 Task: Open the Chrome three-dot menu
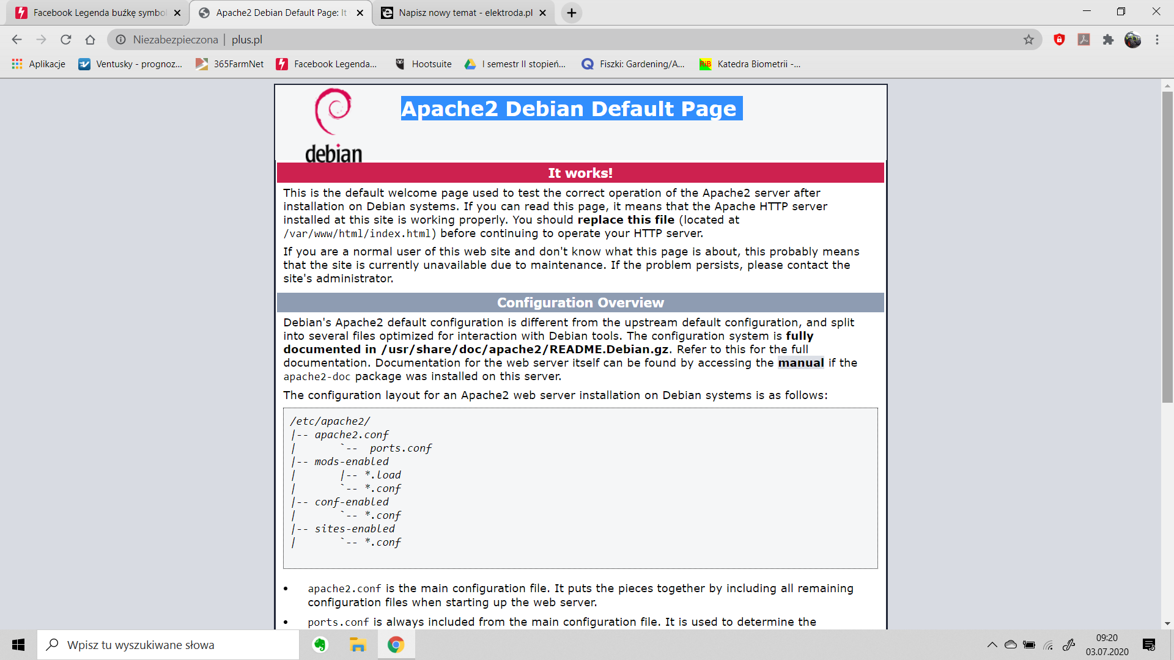1157,40
